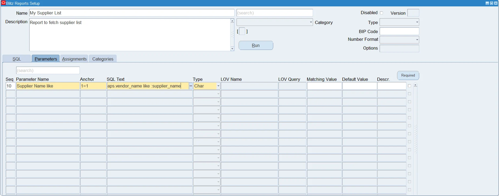
Task: Open the SQL Text editor ellipsis button
Action: (191, 86)
